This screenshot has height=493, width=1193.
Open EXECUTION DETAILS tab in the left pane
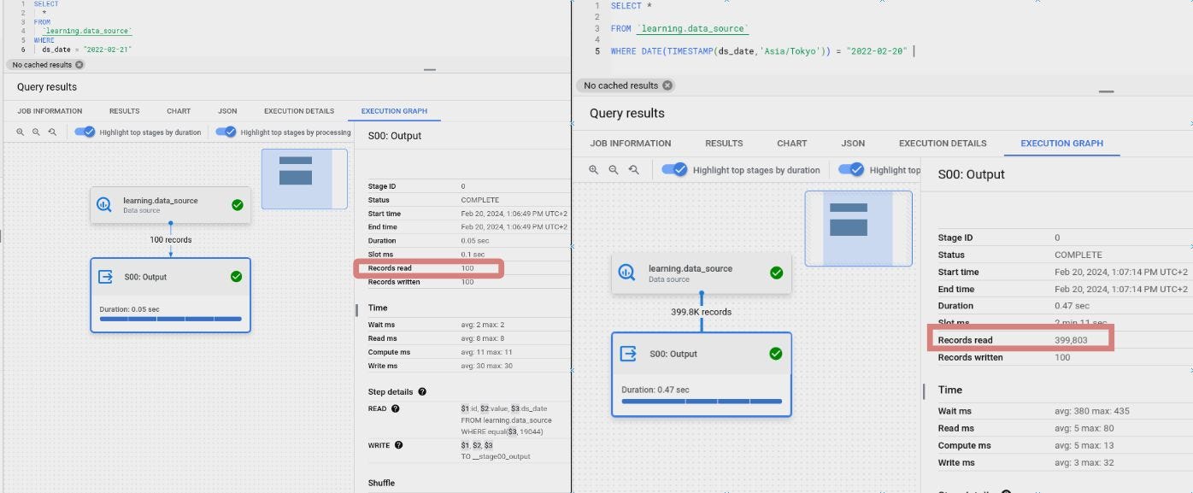pos(299,111)
